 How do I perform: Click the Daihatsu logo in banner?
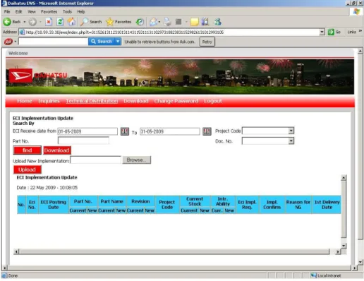click(20, 76)
